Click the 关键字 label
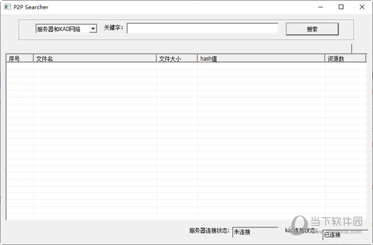The height and width of the screenshot is (245, 373). pos(114,27)
